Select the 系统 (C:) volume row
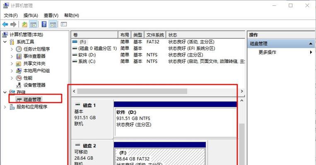The width and height of the screenshot is (316, 165). [x=158, y=61]
